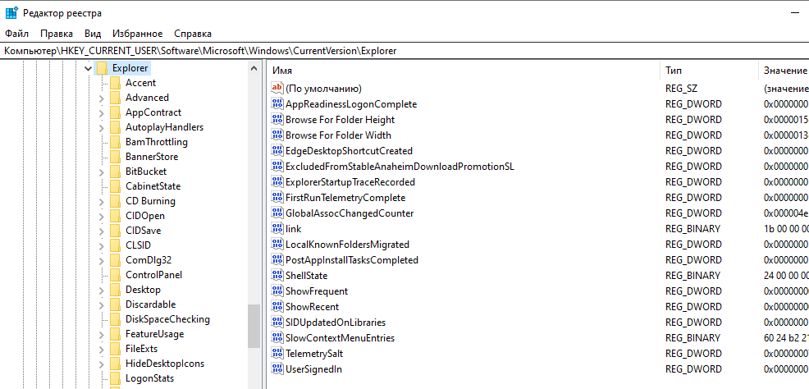Click the Explorer key's folder icon

coord(102,68)
